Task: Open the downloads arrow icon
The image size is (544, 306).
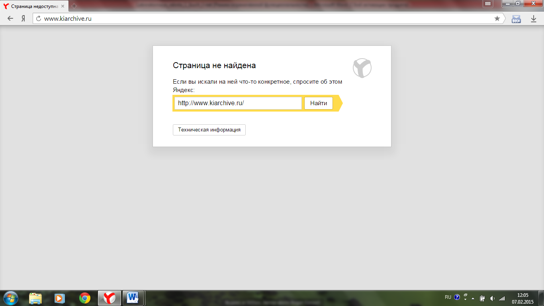Action: pyautogui.click(x=534, y=19)
